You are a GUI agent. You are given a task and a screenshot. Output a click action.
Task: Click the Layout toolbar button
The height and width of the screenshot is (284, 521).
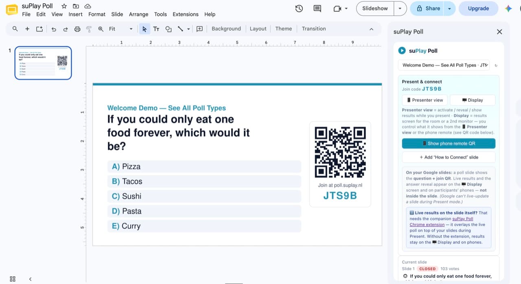pyautogui.click(x=258, y=29)
